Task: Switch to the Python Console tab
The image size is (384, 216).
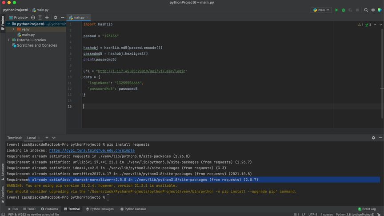Action: pyautogui.click(x=133, y=209)
